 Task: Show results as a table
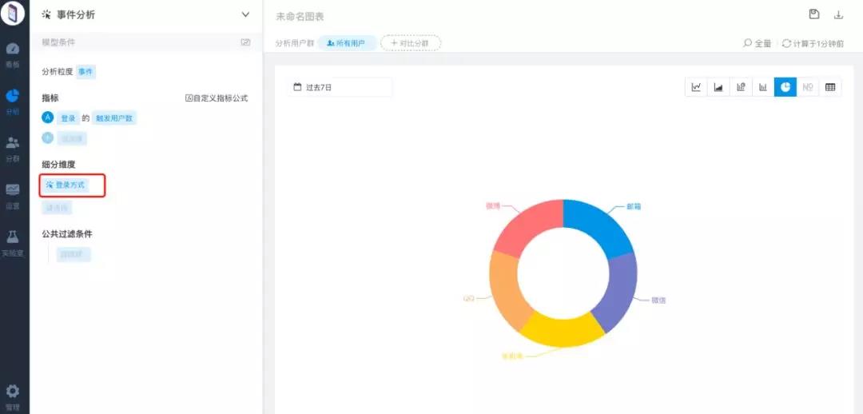[830, 87]
